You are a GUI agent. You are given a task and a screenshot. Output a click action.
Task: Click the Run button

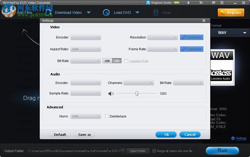(x=222, y=150)
